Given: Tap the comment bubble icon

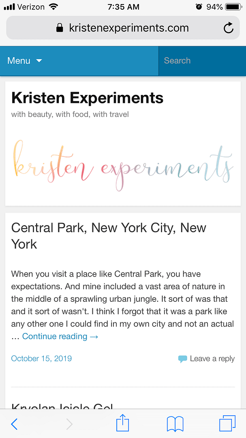Looking at the screenshot, I should pyautogui.click(x=183, y=359).
